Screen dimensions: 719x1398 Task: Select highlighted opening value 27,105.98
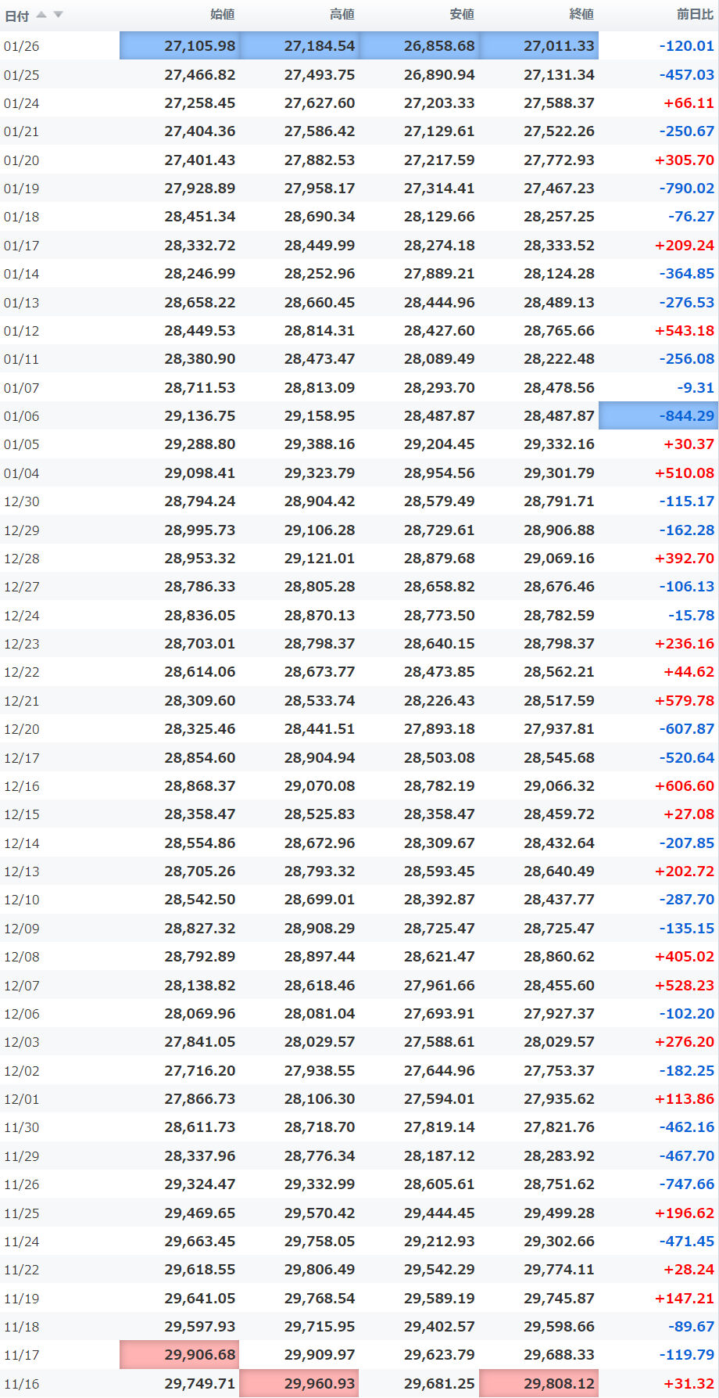pyautogui.click(x=180, y=46)
